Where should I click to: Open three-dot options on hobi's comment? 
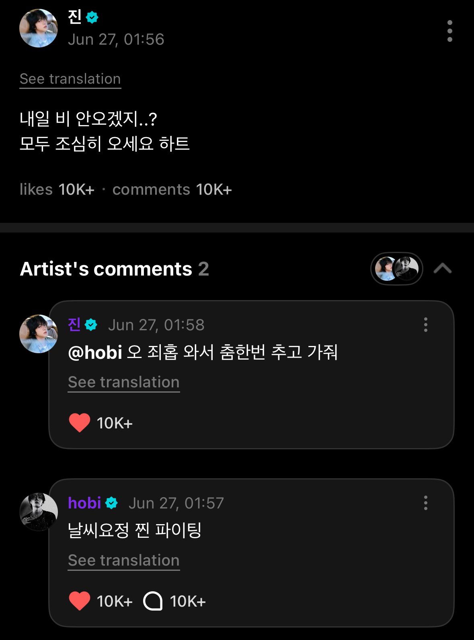[x=425, y=503]
